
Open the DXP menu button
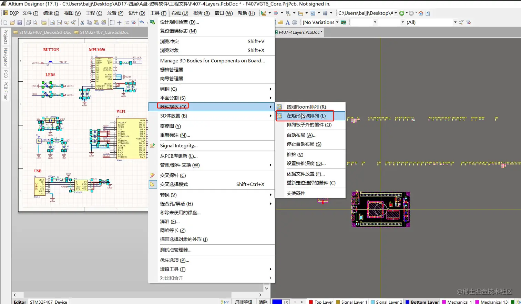(x=11, y=13)
